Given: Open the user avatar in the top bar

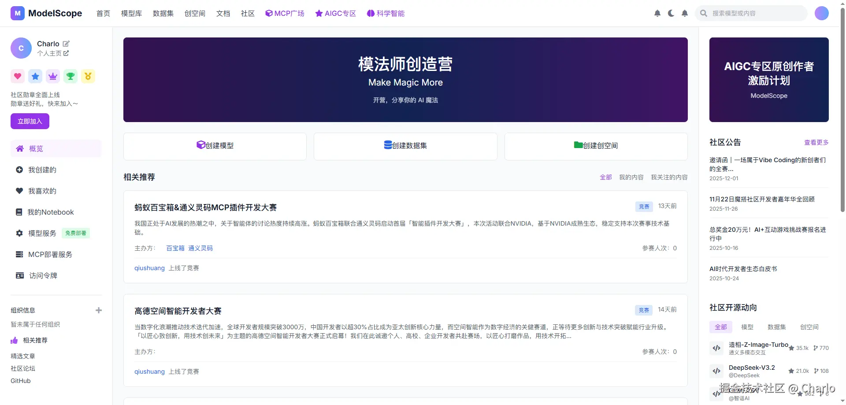Looking at the screenshot, I should point(822,13).
